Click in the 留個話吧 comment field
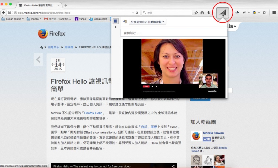This screenshot has height=168, width=278. pyautogui.click(x=174, y=33)
